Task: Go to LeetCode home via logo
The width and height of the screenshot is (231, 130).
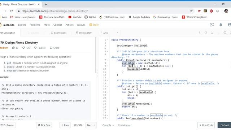Action: [7, 25]
